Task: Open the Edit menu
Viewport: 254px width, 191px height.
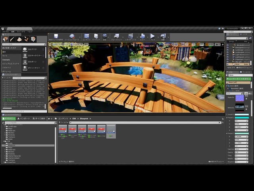Action: [x=13, y=32]
